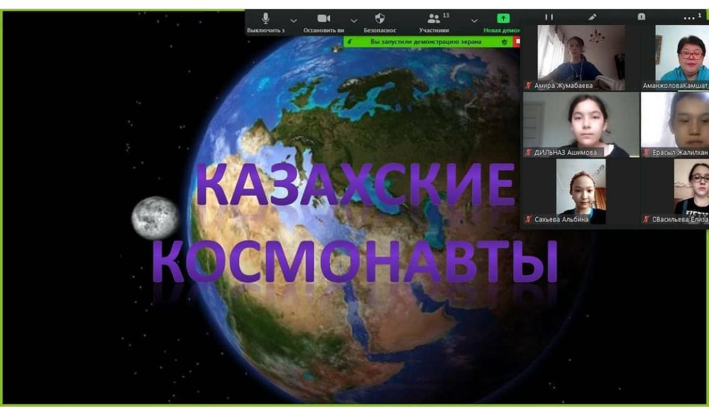Pause the screen share
Screen dimensions: 709x414
click(x=549, y=18)
